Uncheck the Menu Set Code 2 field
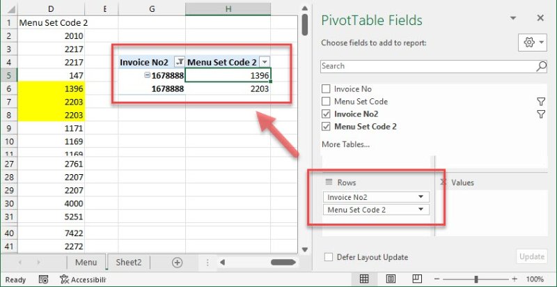This screenshot has width=557, height=287. coord(326,127)
